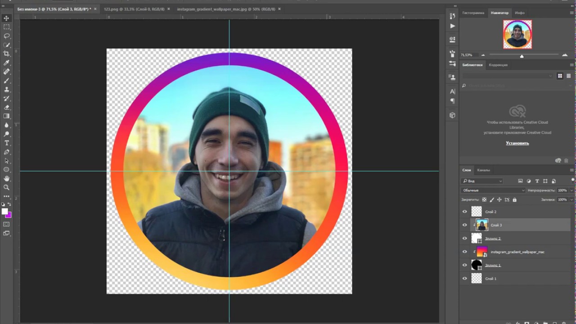Select the History Brush tool
The width and height of the screenshot is (576, 324).
point(6,99)
